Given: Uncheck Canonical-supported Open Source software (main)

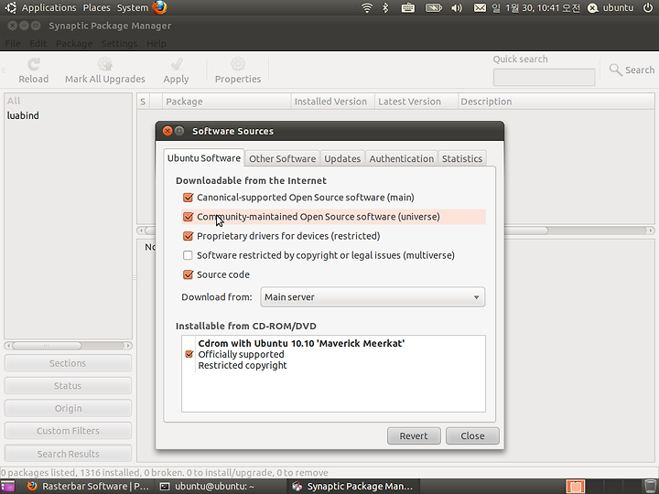Looking at the screenshot, I should 188,198.
